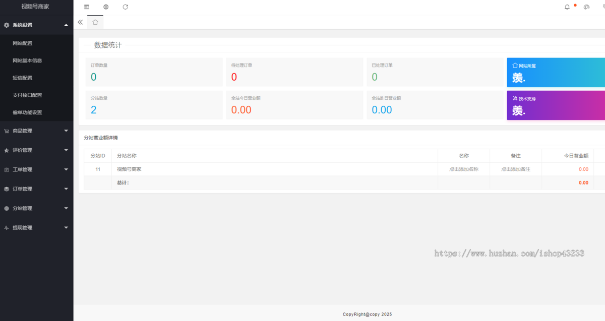Click the 全站昨日营业额 statistic card
The width and height of the screenshot is (605, 321).
pos(435,105)
